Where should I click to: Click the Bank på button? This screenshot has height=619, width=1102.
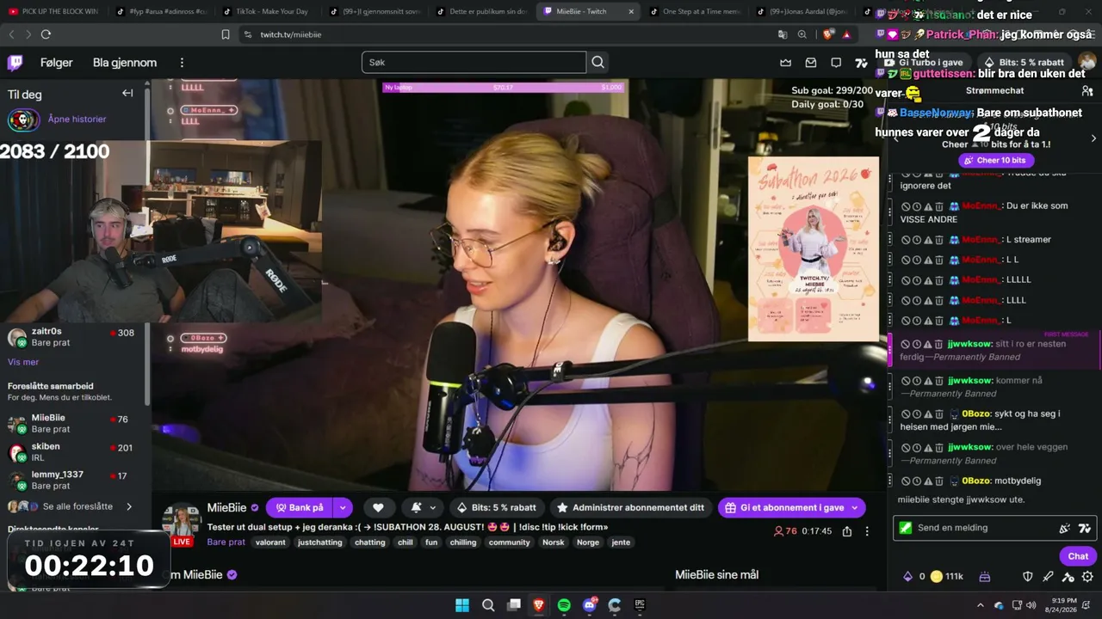pyautogui.click(x=300, y=508)
